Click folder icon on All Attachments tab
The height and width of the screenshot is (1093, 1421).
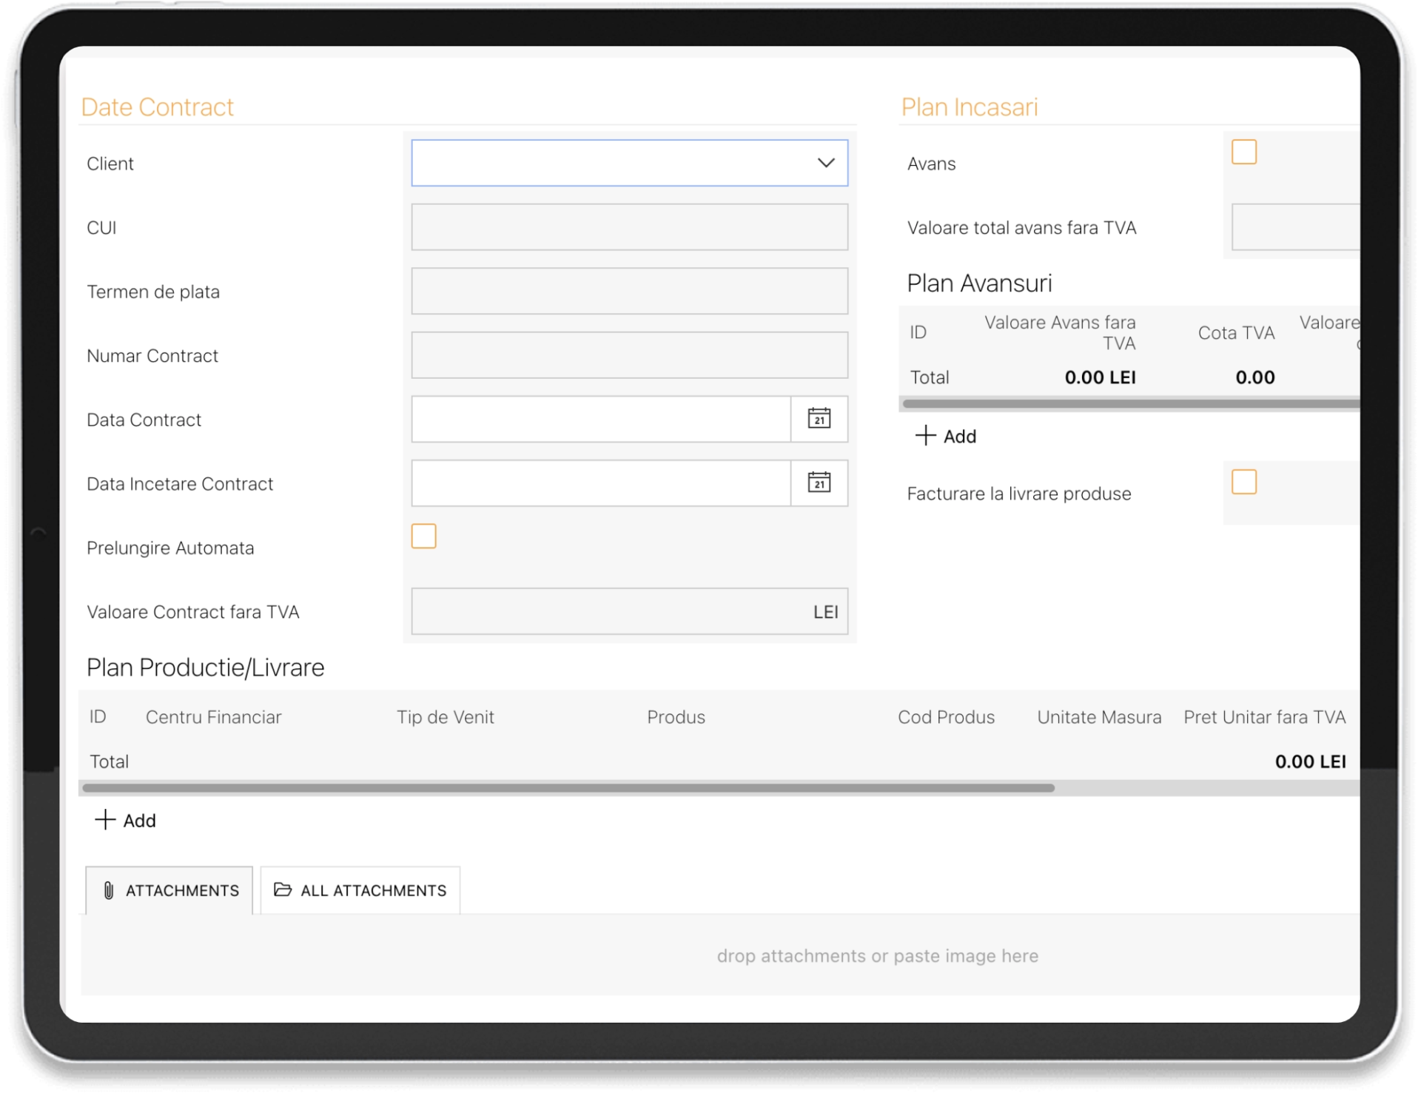pyautogui.click(x=283, y=889)
